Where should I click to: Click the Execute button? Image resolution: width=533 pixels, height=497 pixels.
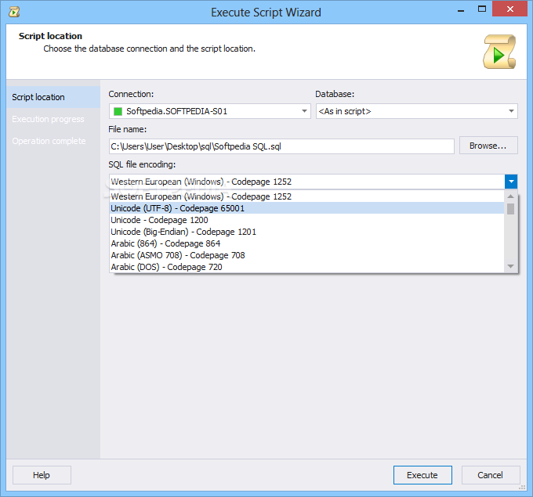422,475
